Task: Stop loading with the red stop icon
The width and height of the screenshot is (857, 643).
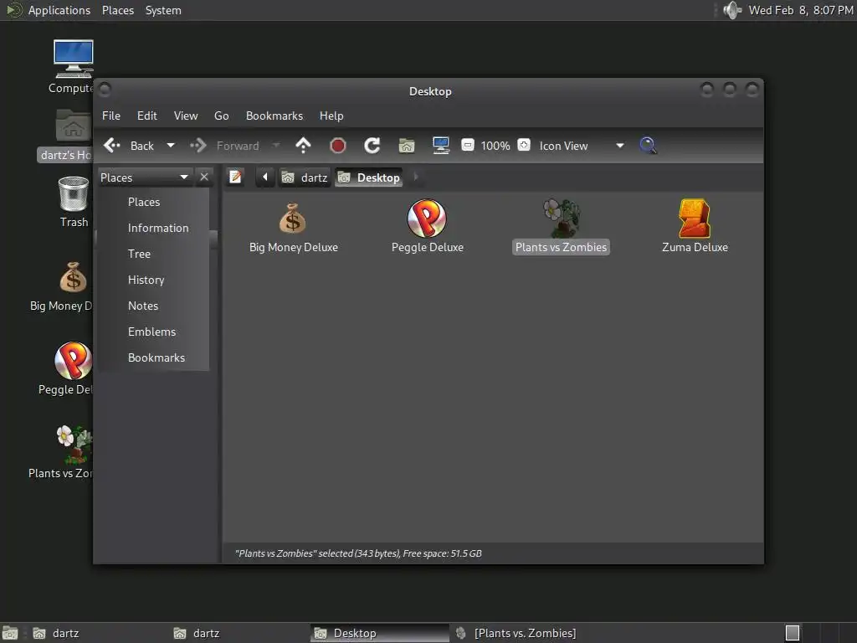Action: [338, 146]
